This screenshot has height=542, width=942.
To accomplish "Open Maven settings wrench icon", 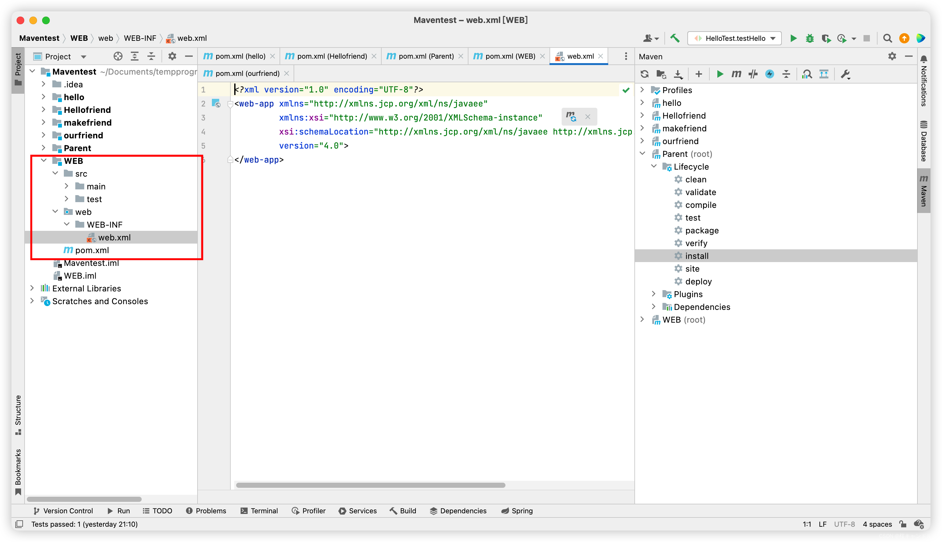I will click(845, 74).
